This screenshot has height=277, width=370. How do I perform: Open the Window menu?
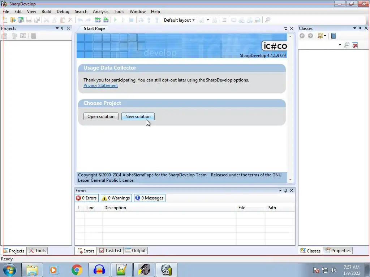[x=138, y=12]
